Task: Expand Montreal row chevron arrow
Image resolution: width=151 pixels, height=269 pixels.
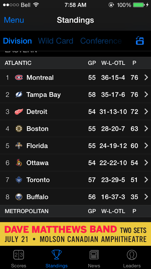Action: coord(146,78)
